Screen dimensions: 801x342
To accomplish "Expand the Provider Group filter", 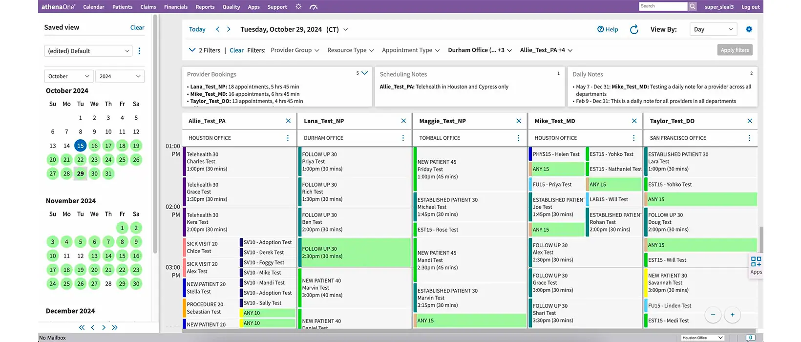I will tap(296, 50).
